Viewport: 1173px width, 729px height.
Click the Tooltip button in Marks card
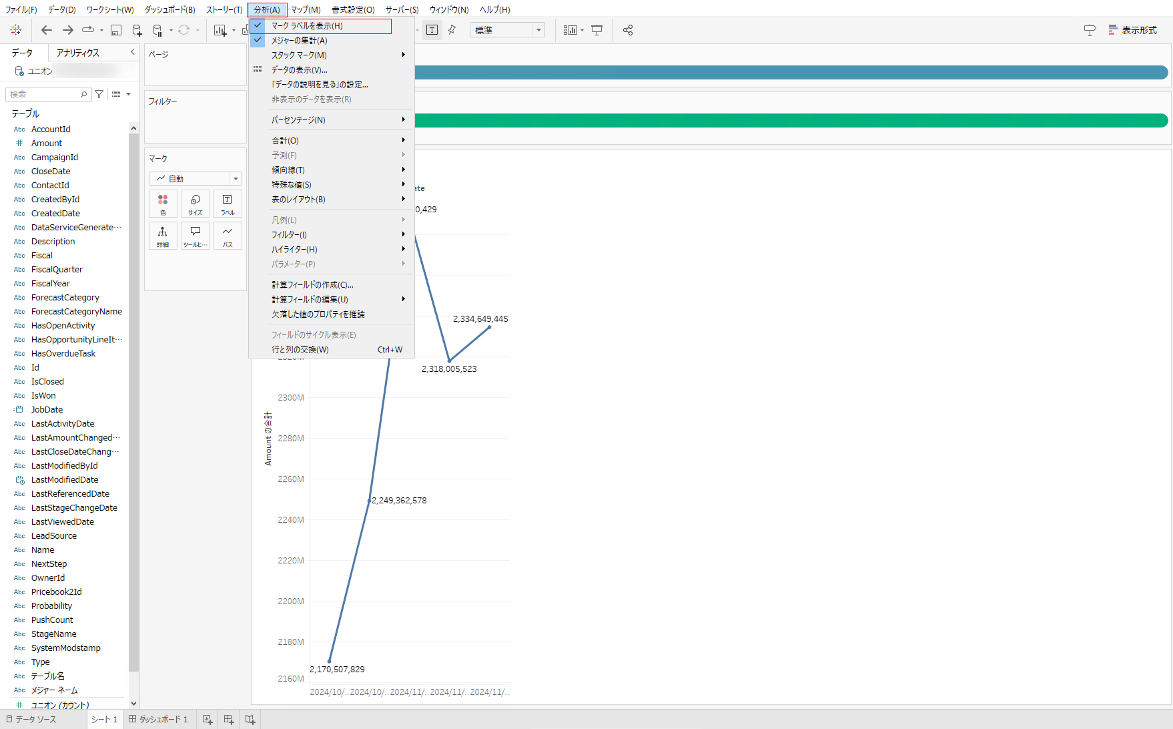click(195, 236)
